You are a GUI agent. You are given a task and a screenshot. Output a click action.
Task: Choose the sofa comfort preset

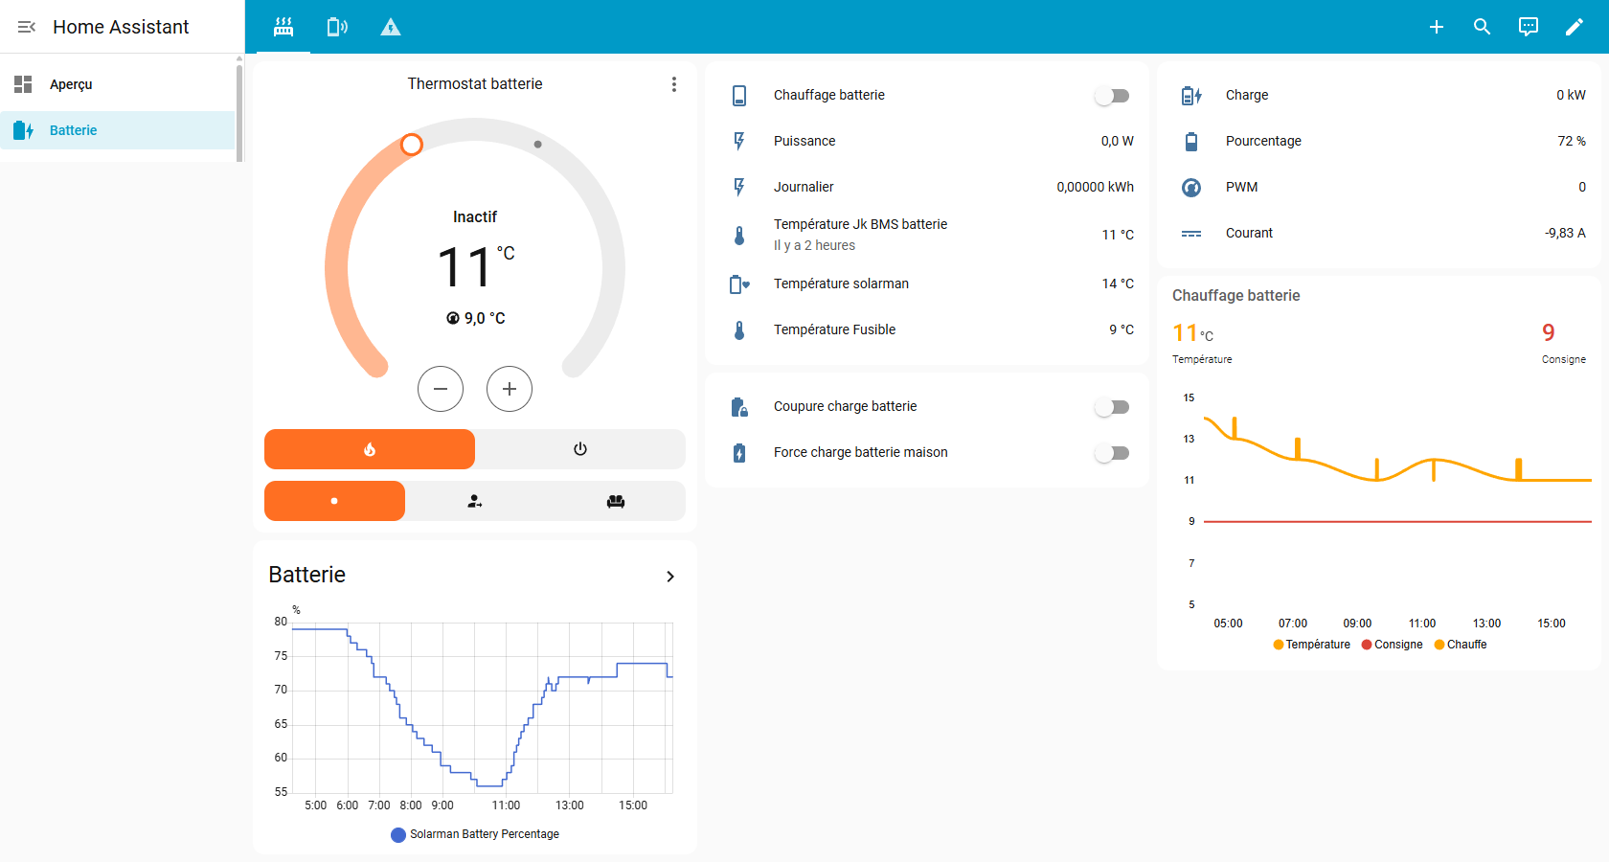coord(616,501)
